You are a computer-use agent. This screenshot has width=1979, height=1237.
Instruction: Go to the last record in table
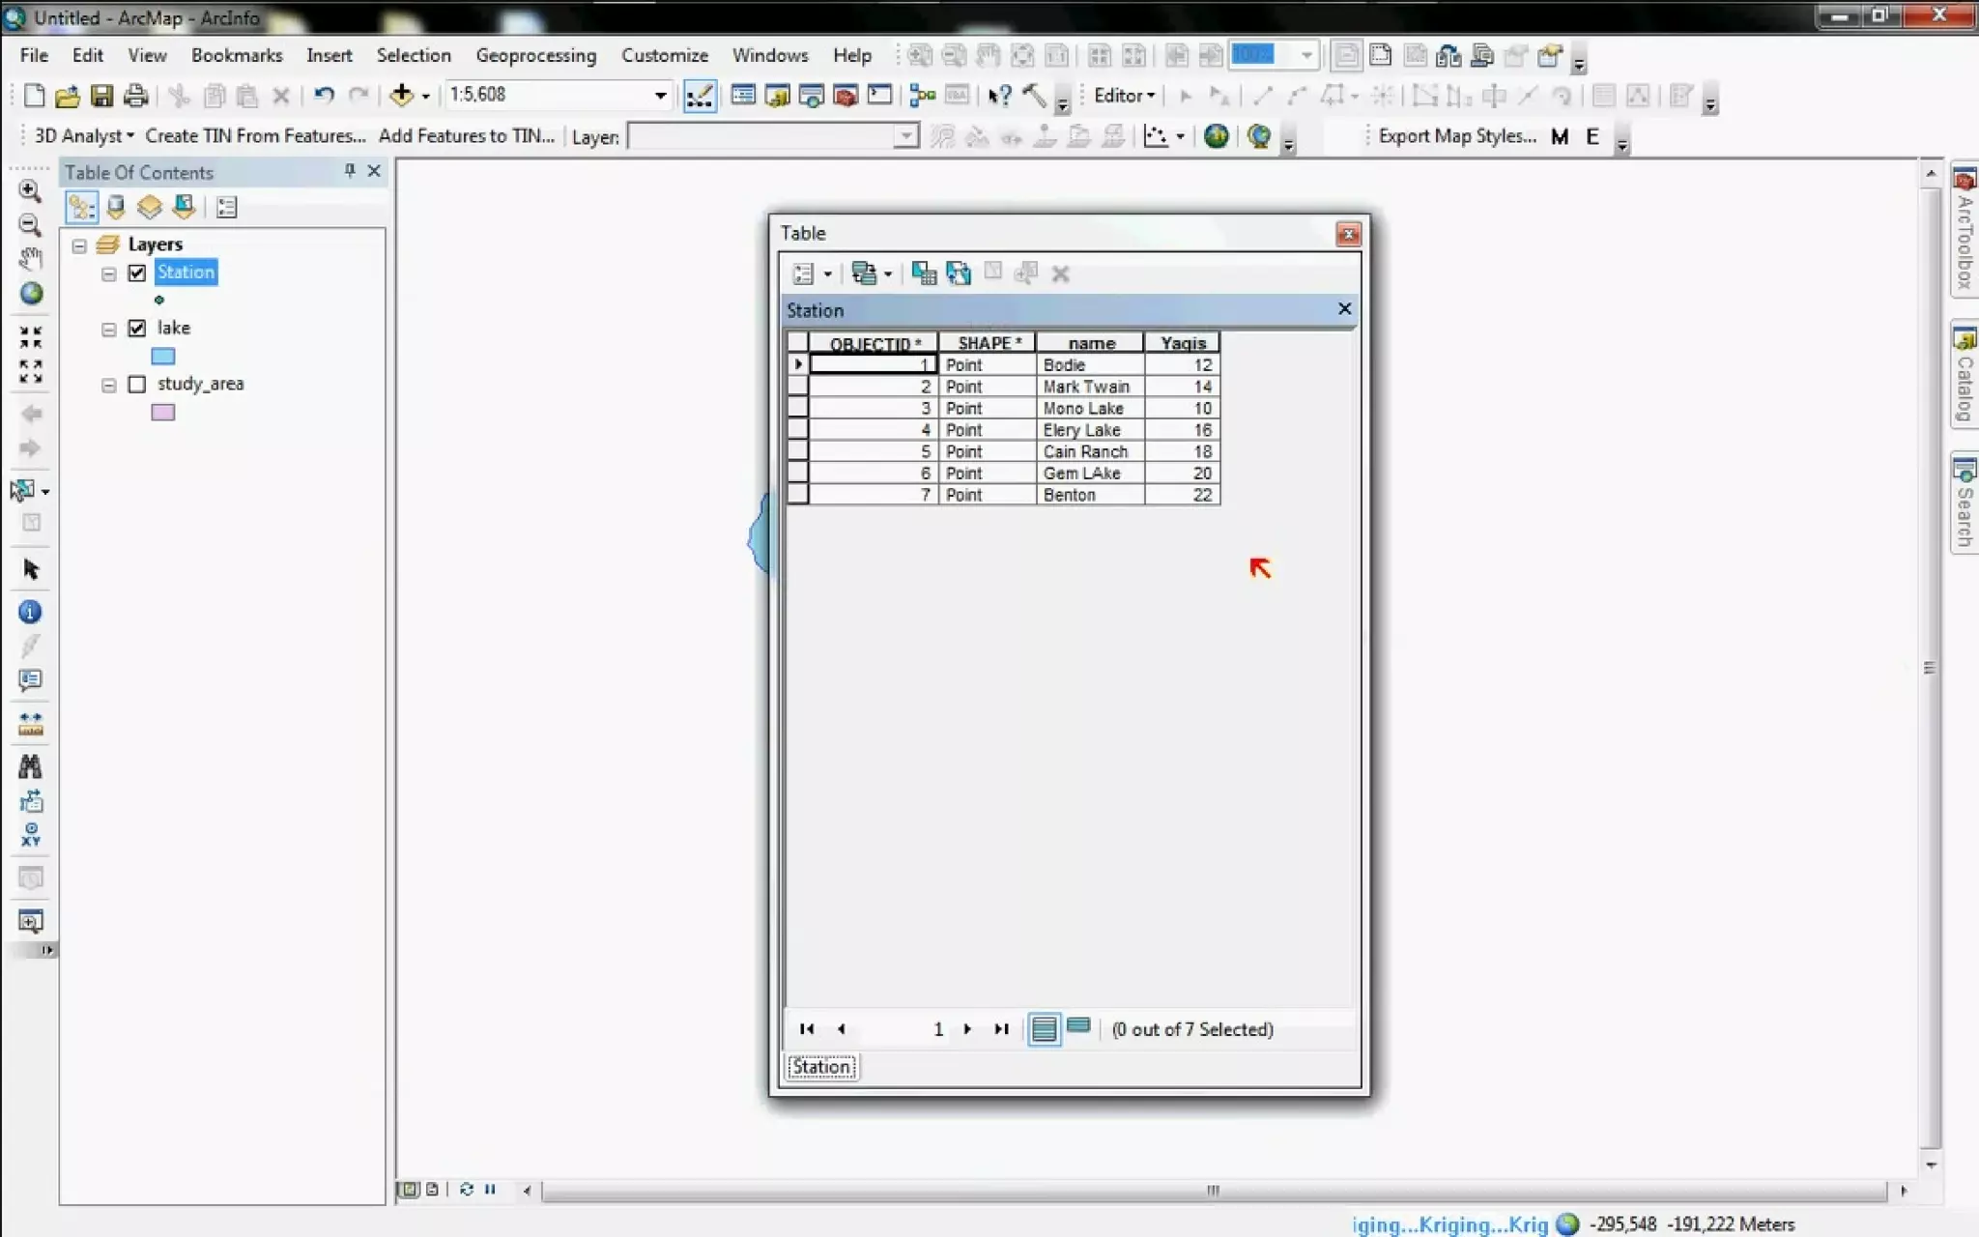tap(1001, 1029)
